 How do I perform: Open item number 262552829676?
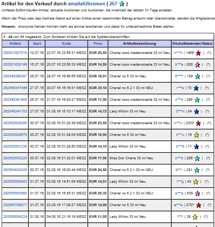(x=15, y=135)
